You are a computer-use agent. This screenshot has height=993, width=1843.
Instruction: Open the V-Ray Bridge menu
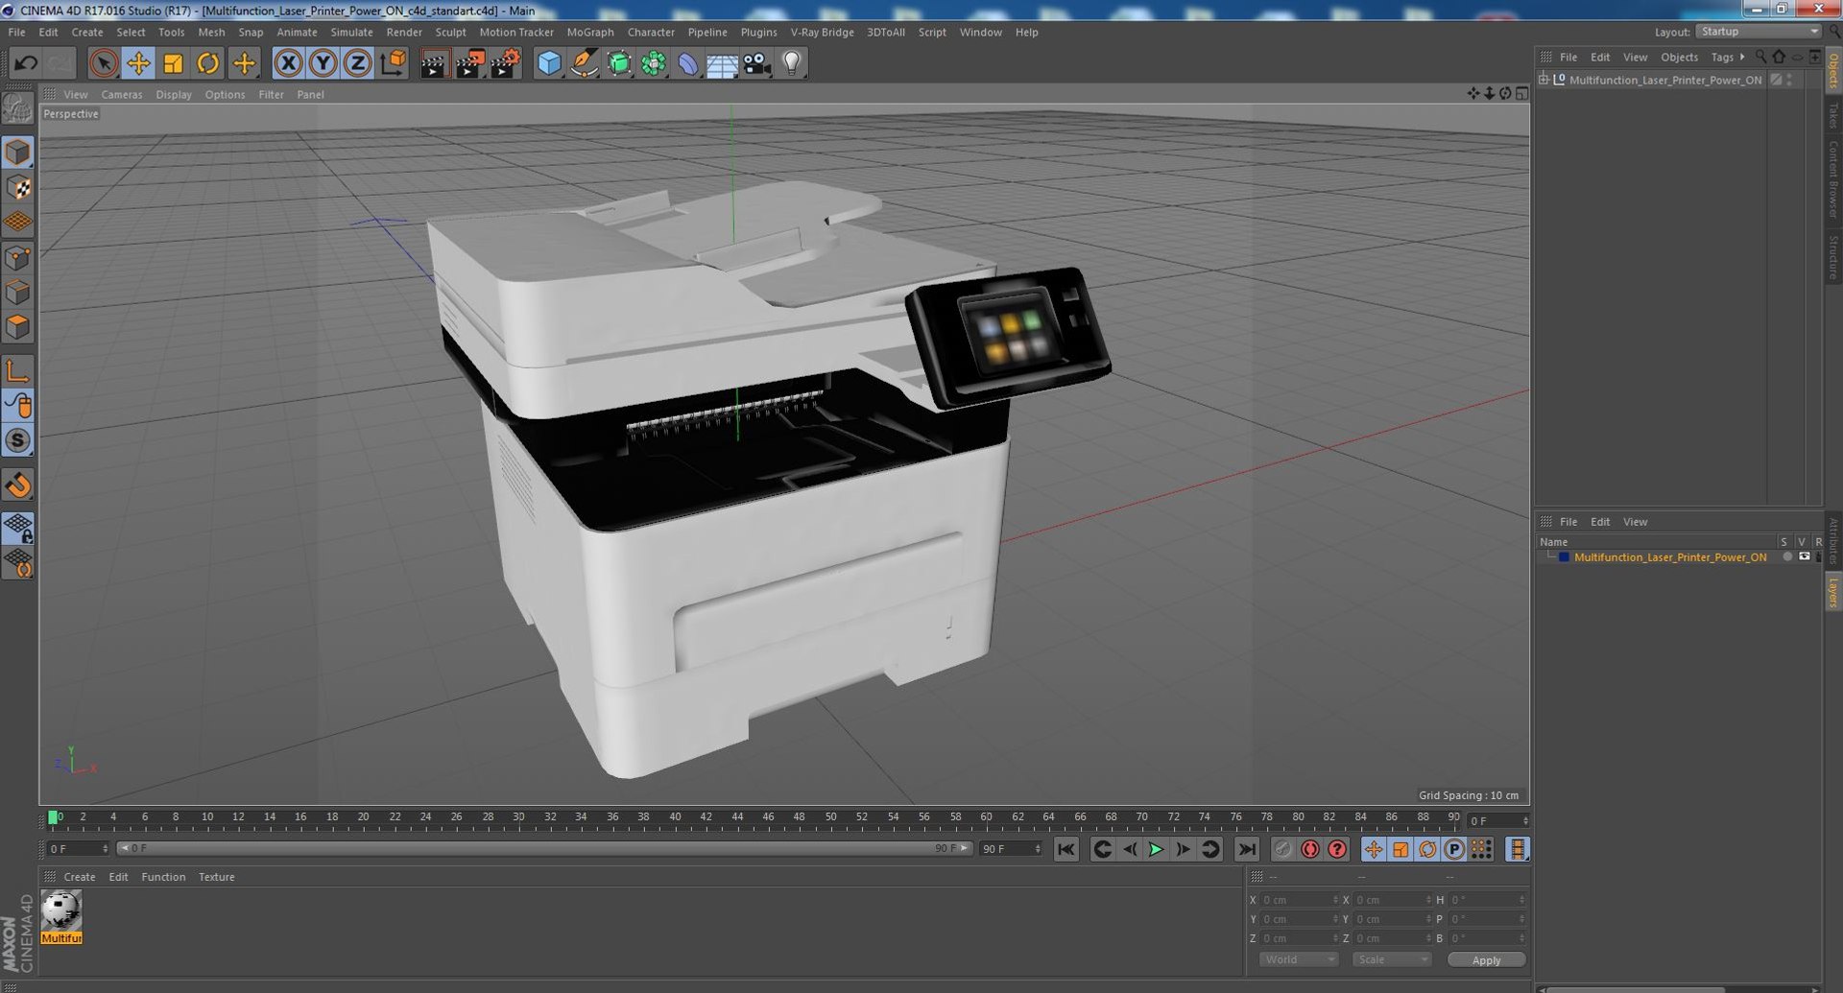tap(823, 32)
